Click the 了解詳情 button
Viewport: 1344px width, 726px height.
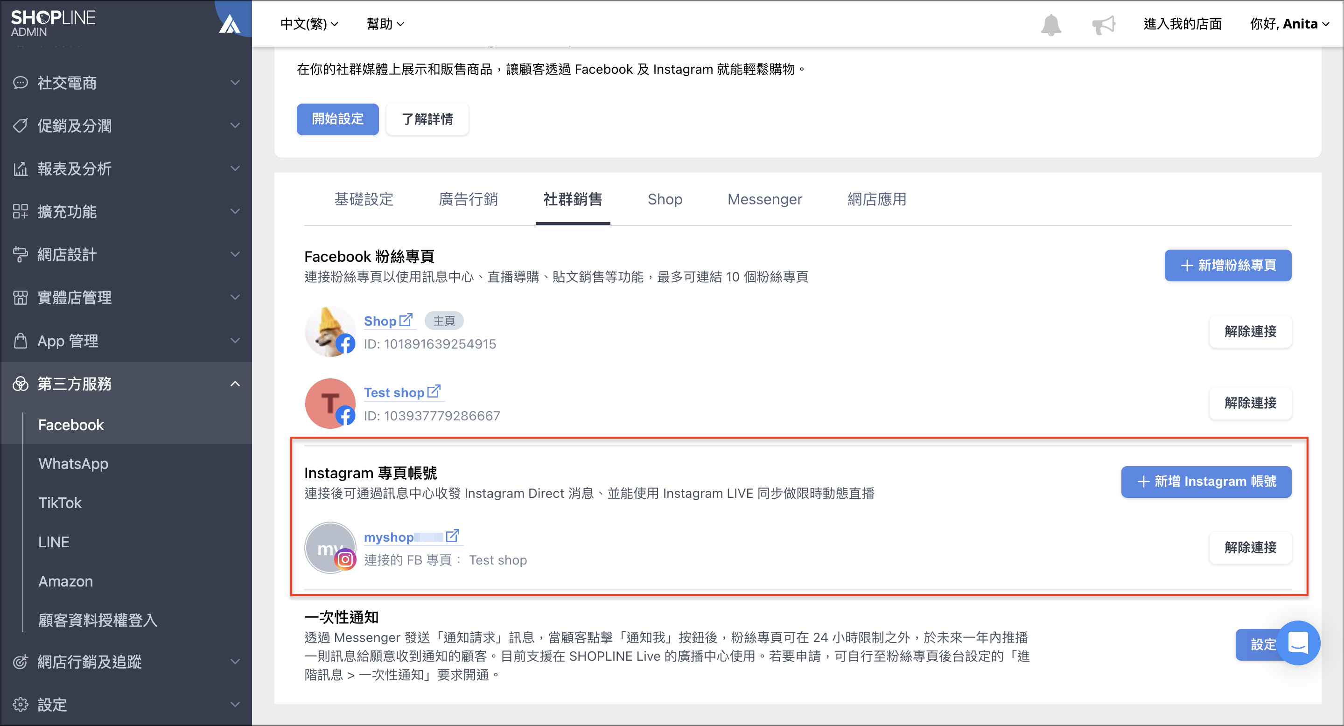(427, 119)
